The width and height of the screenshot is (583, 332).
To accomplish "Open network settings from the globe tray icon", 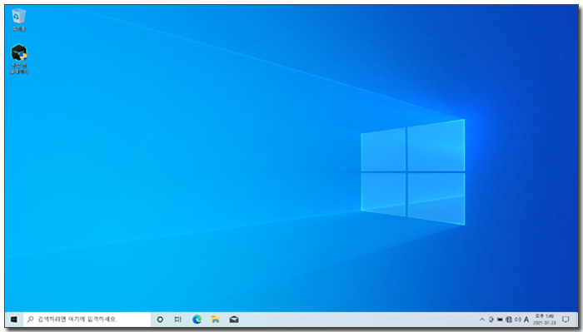I will click(509, 320).
